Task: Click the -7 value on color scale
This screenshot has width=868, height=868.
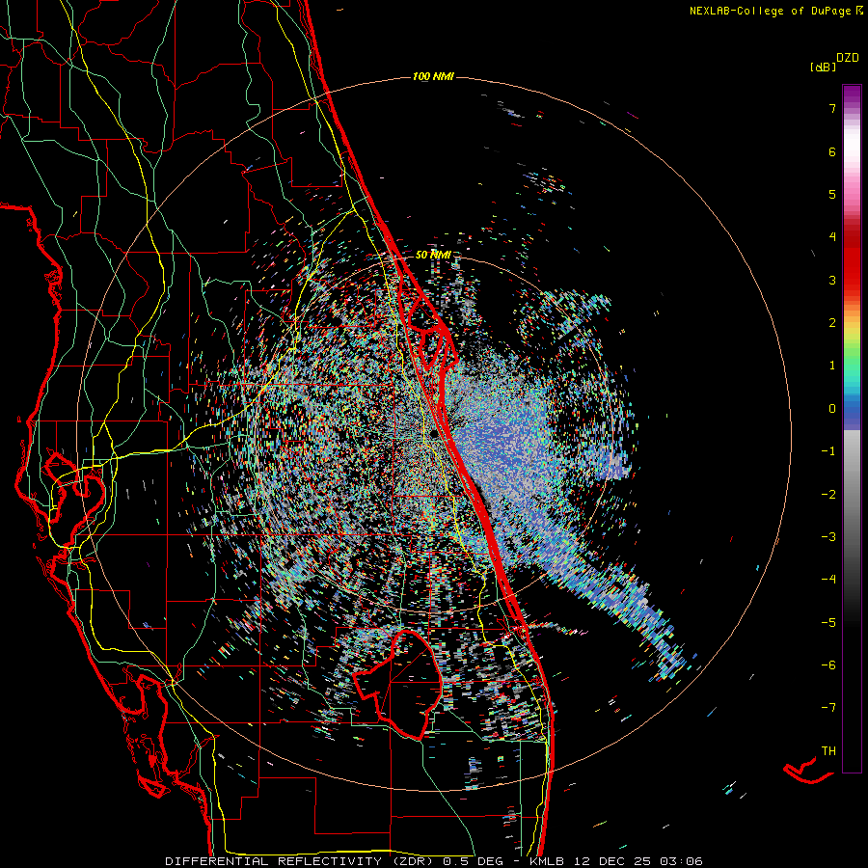Action: coord(828,708)
